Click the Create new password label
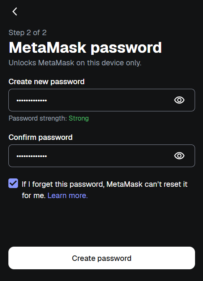 46,82
